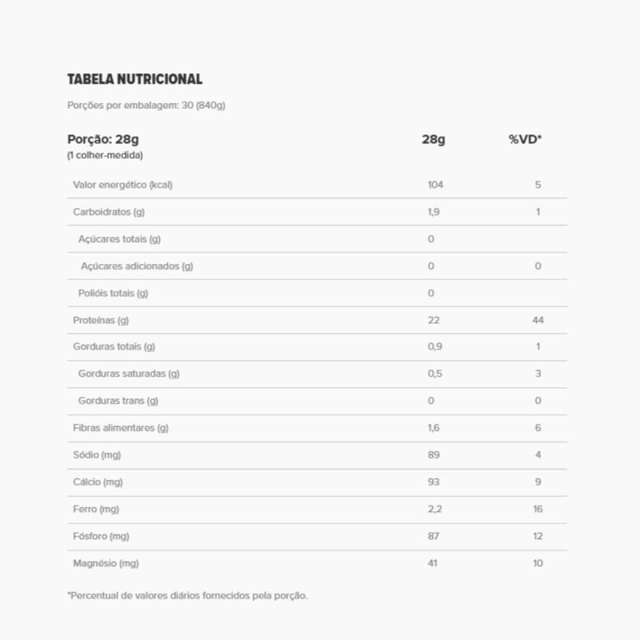Click the Gorduras saturadas (g) label
640x640 pixels.
tap(128, 374)
